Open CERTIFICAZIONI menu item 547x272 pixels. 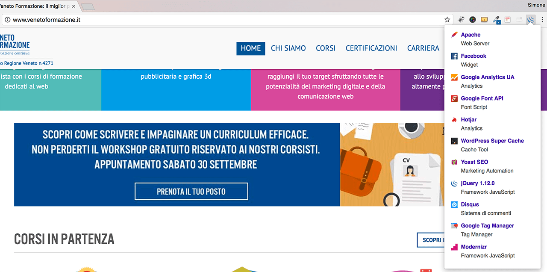(x=371, y=48)
